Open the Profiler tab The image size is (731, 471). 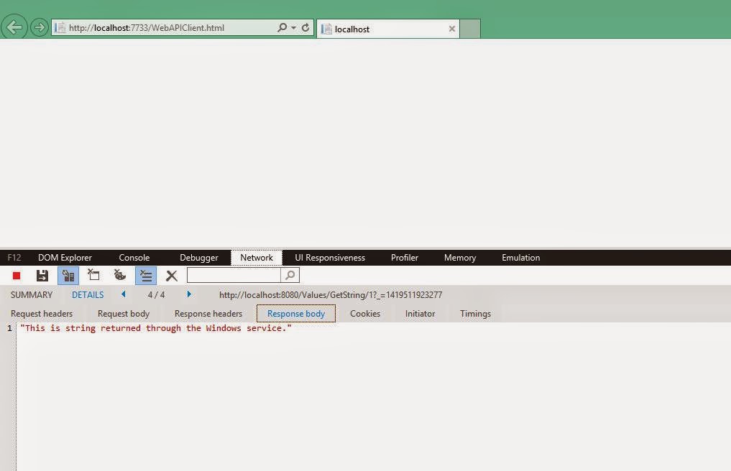pyautogui.click(x=405, y=258)
